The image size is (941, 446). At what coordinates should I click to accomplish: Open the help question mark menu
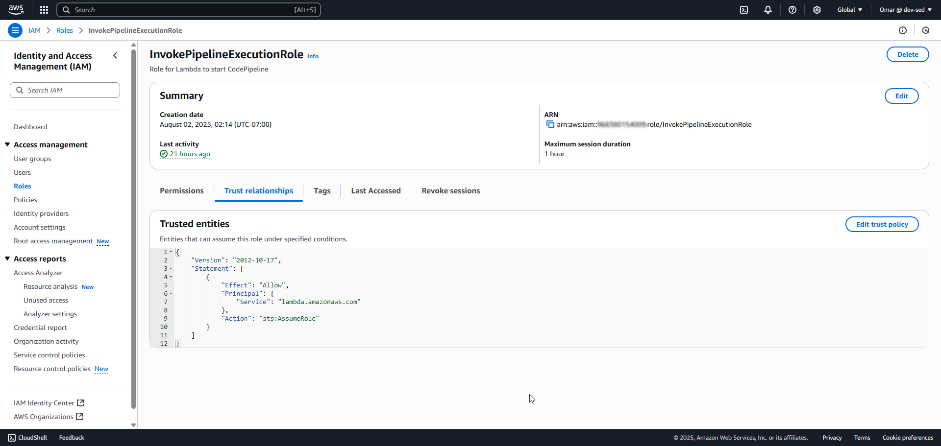point(792,10)
